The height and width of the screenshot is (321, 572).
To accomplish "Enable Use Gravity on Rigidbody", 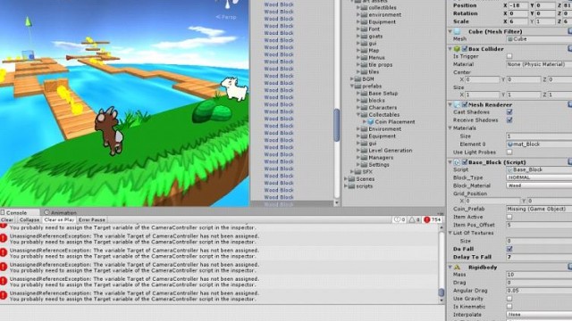I will coord(509,299).
